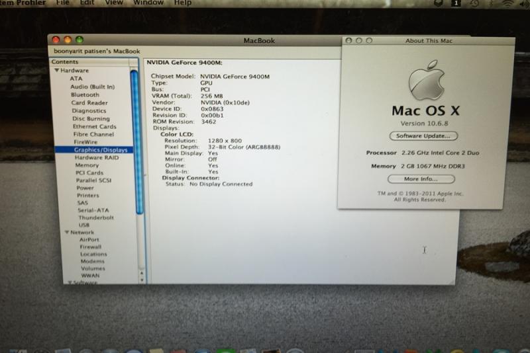Viewport: 530px width, 353px height.
Task: Click the Software Update... button
Action: tap(423, 136)
